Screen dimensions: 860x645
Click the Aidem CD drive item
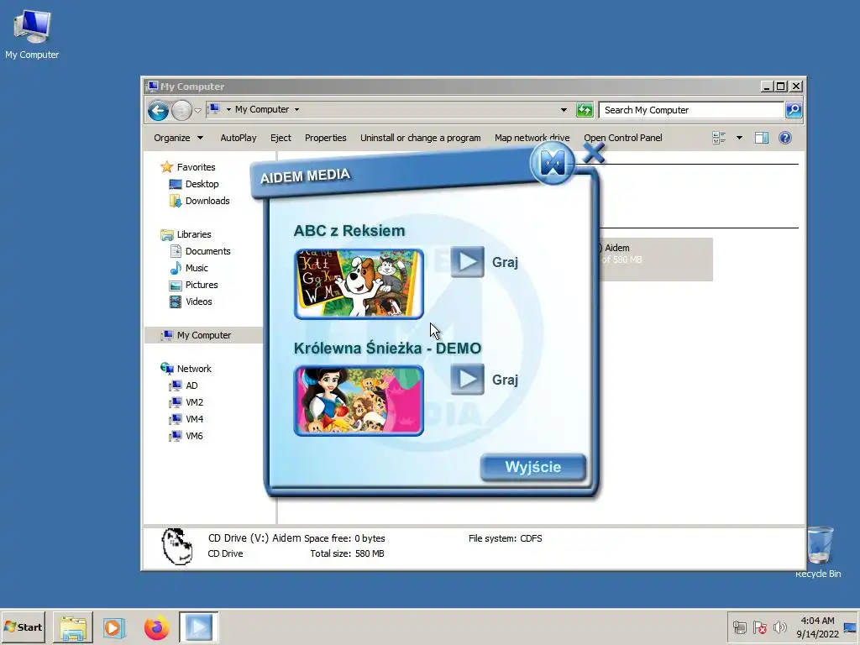point(655,260)
